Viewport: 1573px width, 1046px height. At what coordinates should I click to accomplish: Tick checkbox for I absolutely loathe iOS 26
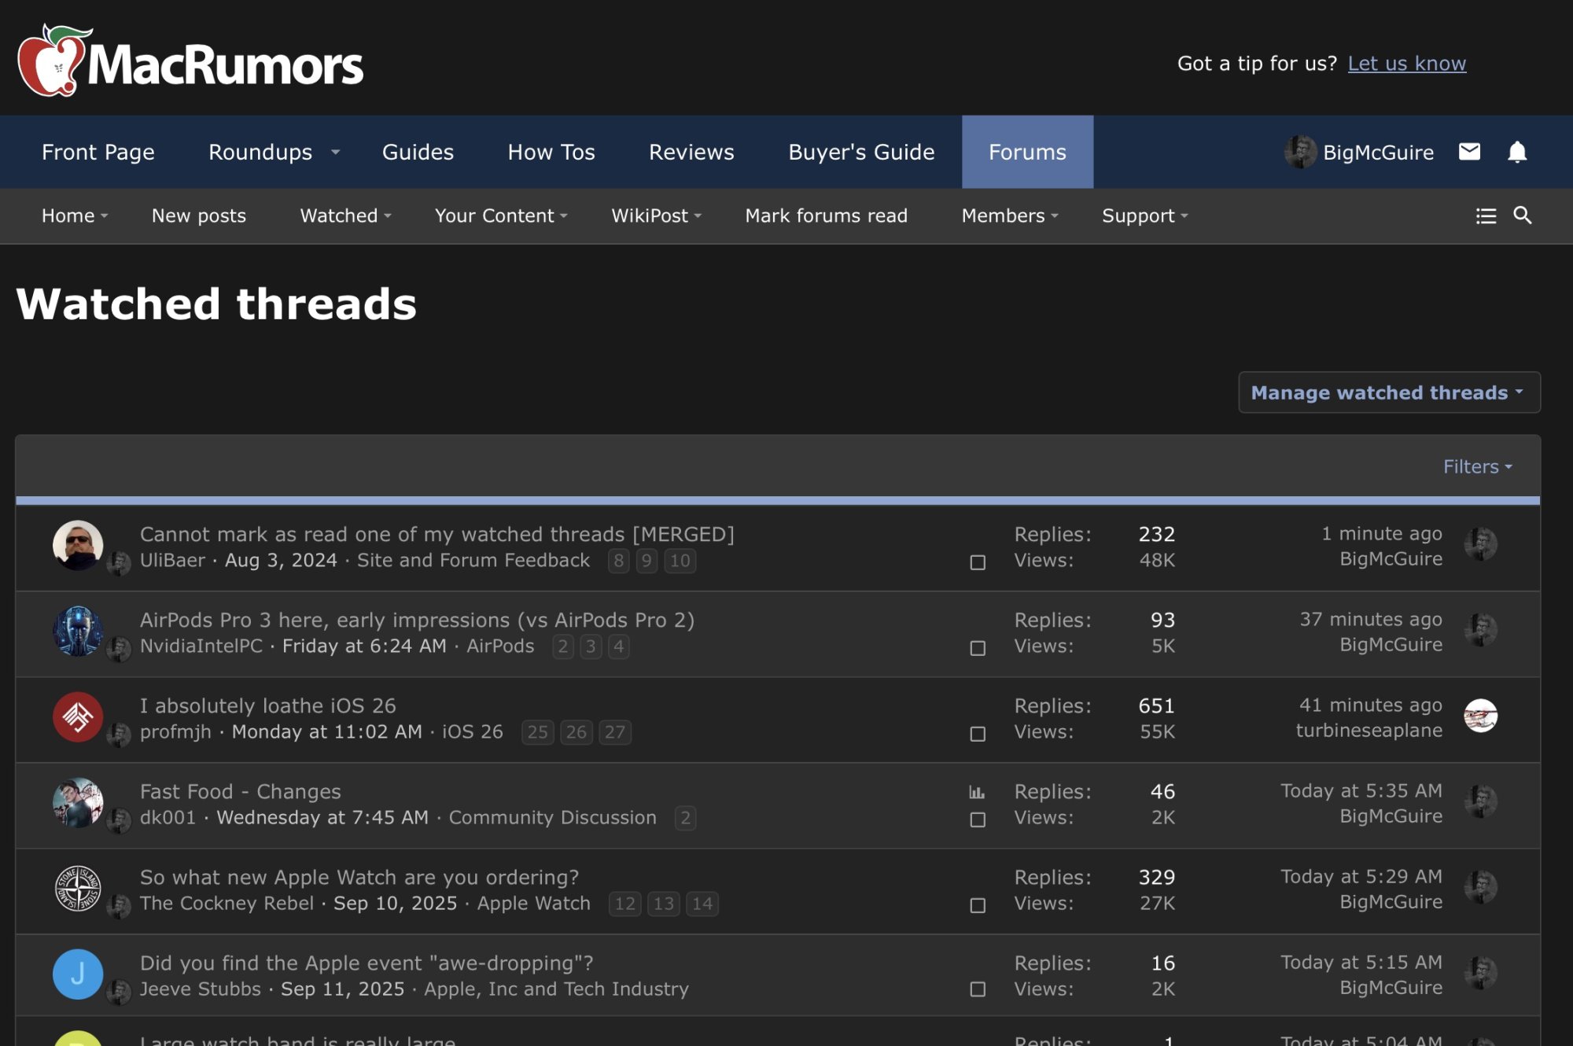click(978, 734)
